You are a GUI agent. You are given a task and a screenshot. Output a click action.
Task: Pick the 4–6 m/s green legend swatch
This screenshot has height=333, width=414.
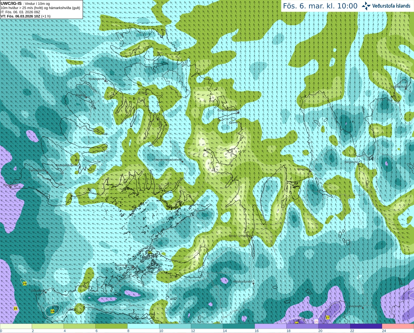click(x=80, y=326)
